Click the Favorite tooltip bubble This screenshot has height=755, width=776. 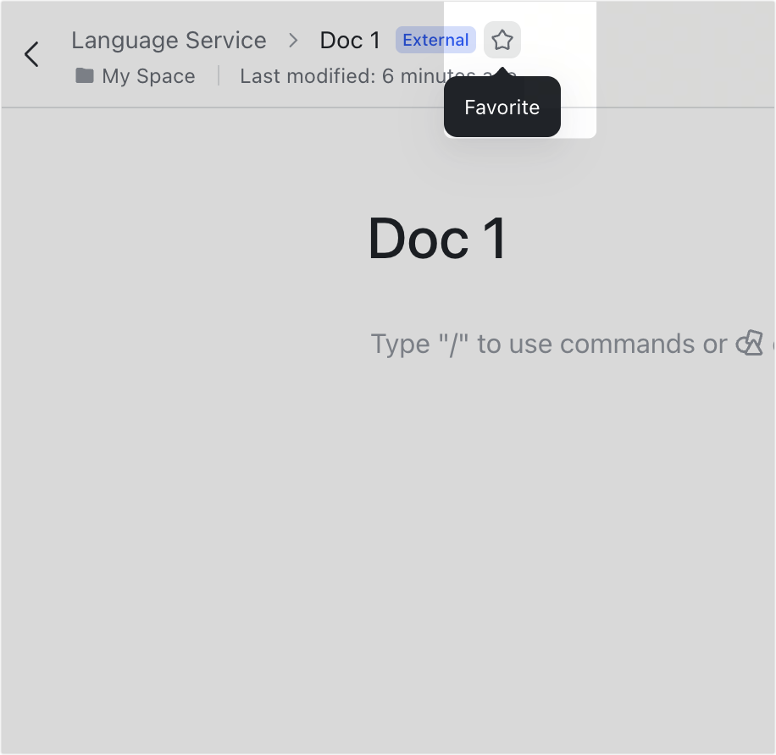click(x=502, y=107)
